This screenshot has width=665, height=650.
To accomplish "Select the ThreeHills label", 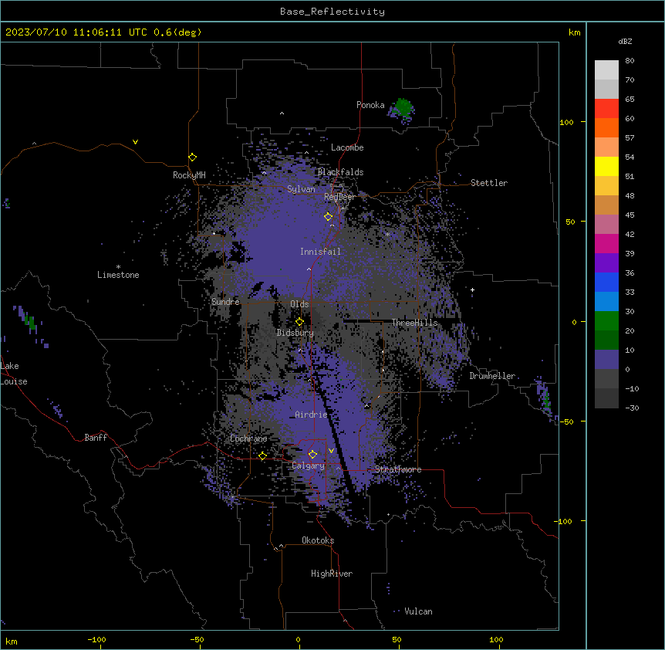I will pyautogui.click(x=415, y=323).
